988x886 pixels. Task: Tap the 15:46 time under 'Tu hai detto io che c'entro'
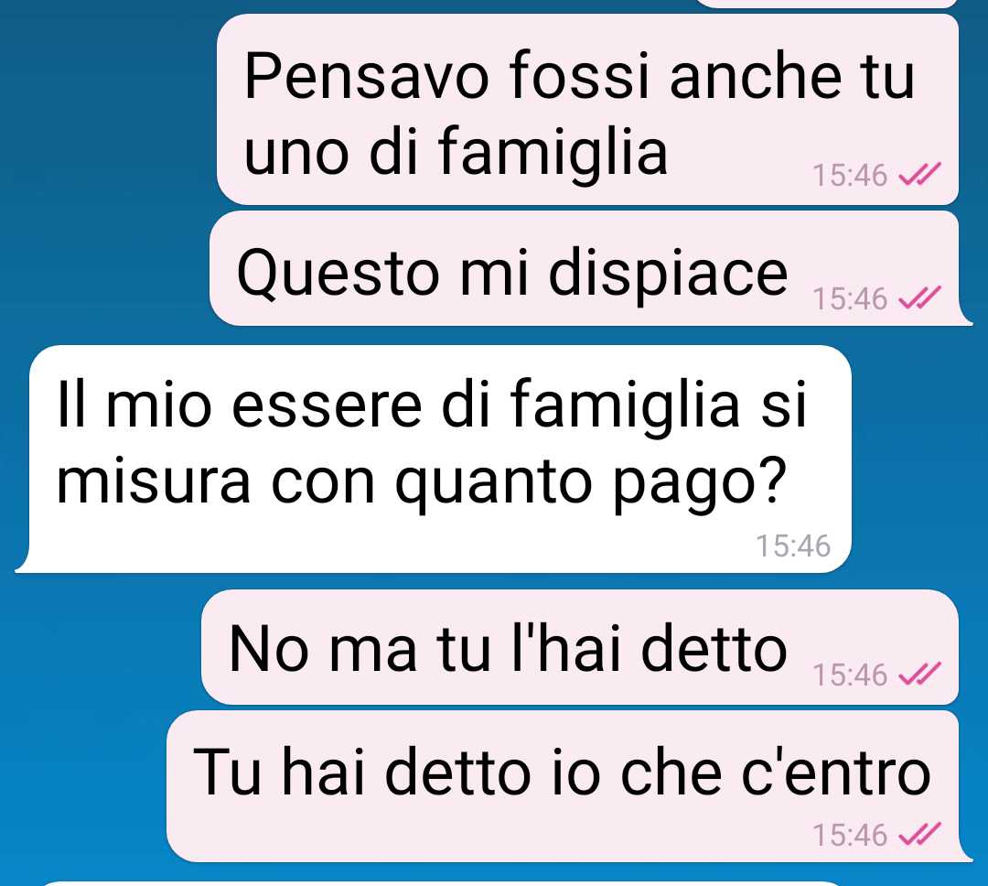pos(850,835)
